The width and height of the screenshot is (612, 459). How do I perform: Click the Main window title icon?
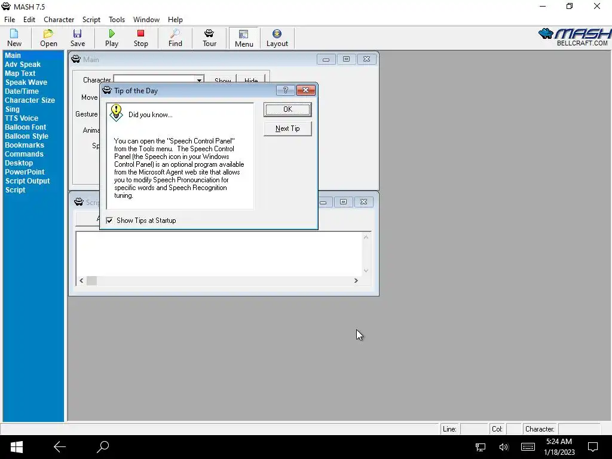[76, 59]
